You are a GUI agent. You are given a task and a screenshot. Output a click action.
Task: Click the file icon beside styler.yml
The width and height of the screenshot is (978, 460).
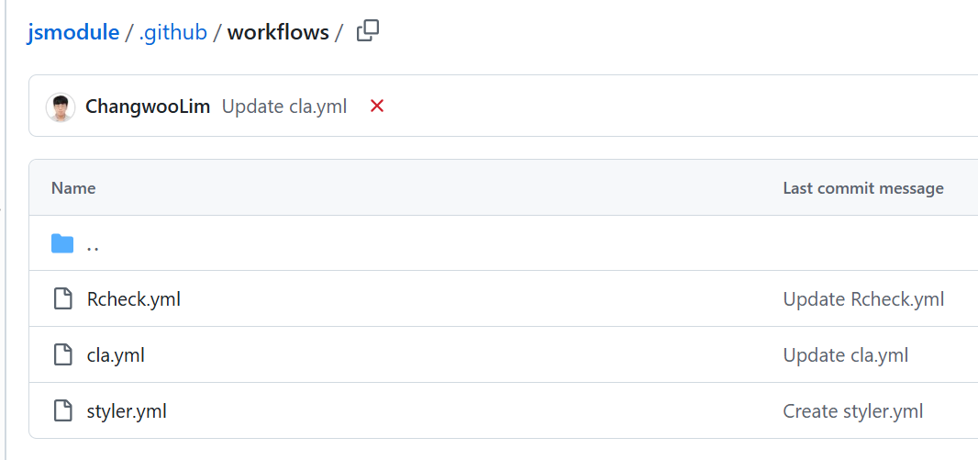(x=62, y=411)
